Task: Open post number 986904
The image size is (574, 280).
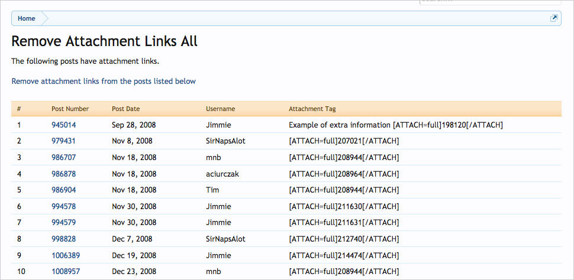Action: point(63,190)
